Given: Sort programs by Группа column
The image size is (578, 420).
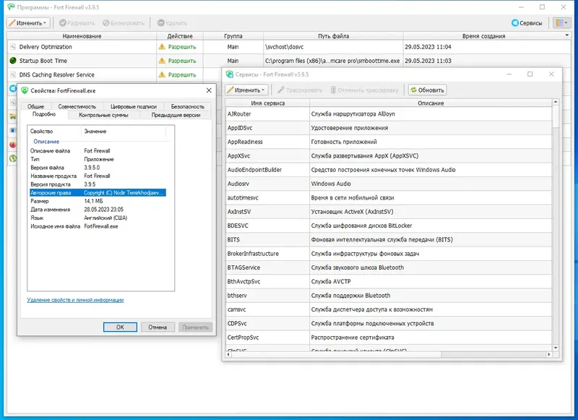Looking at the screenshot, I should click(233, 36).
